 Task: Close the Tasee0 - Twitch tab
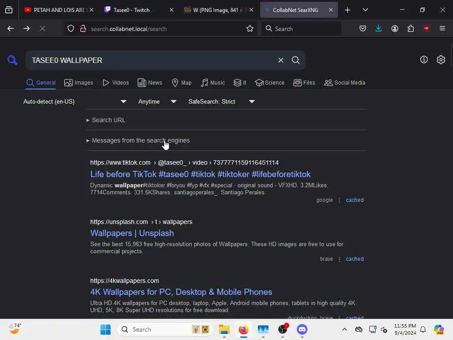tap(171, 10)
